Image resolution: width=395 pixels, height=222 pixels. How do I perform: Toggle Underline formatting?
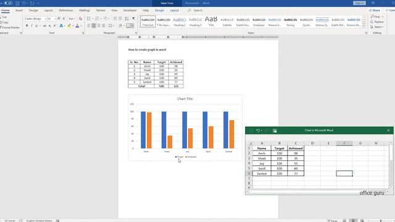click(x=36, y=26)
